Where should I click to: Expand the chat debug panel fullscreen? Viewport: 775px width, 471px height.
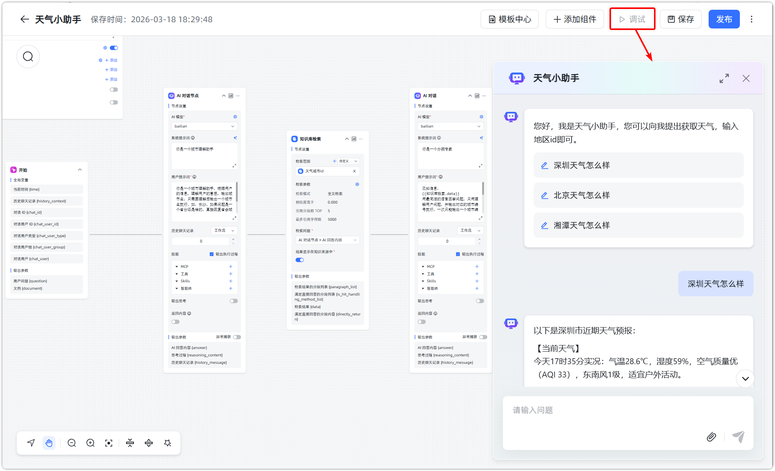pyautogui.click(x=724, y=78)
